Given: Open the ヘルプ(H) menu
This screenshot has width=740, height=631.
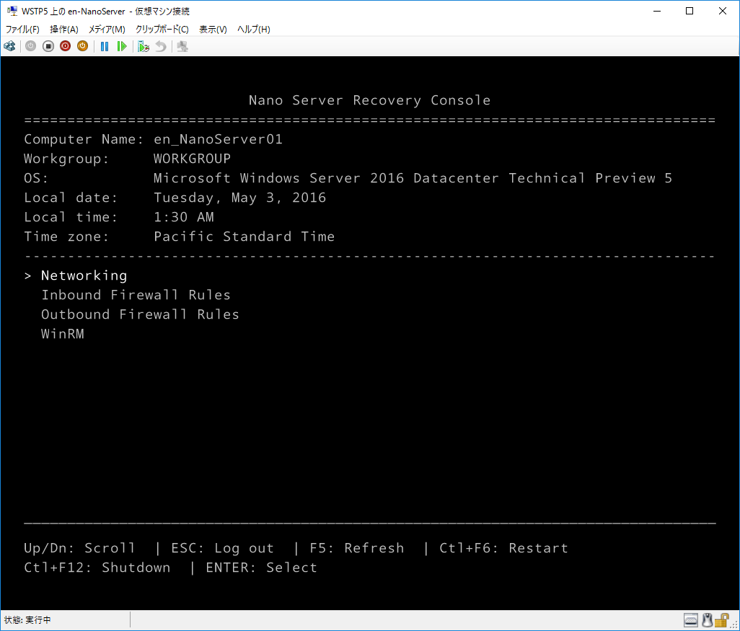Looking at the screenshot, I should [253, 30].
